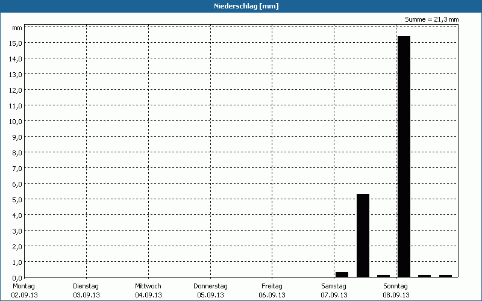The width and height of the screenshot is (482, 301).
Task: Click the 06.09.13 date label
Action: (272, 296)
